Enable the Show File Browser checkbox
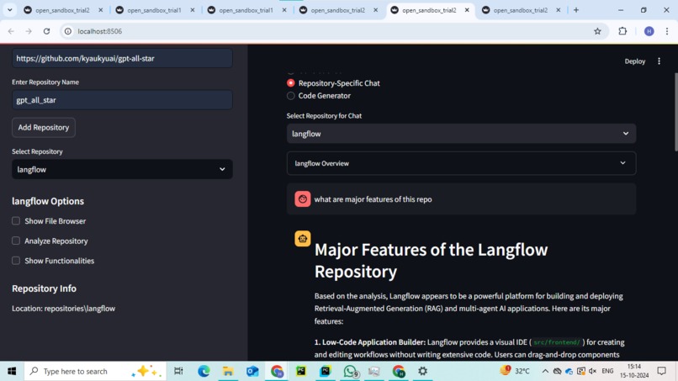This screenshot has height=381, width=678. pos(16,221)
